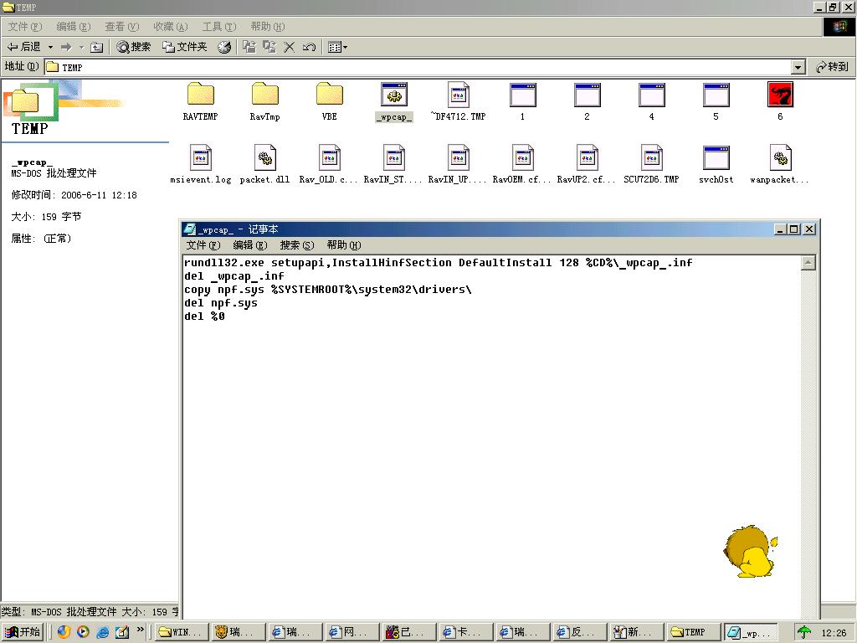Click the Delete (X) toolbar icon
The width and height of the screenshot is (857, 643).
(x=289, y=47)
